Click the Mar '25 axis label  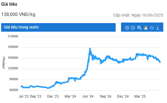[x=140, y=96]
